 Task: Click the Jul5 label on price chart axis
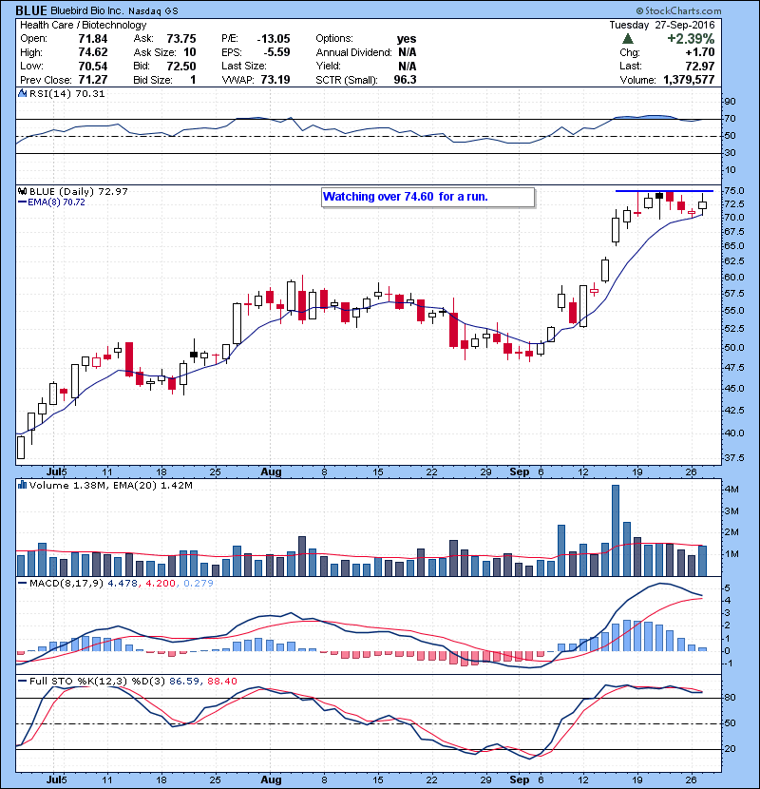[x=56, y=472]
